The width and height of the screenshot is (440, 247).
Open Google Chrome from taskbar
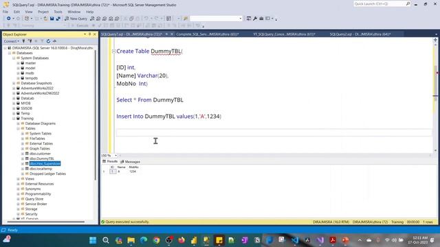156,240
